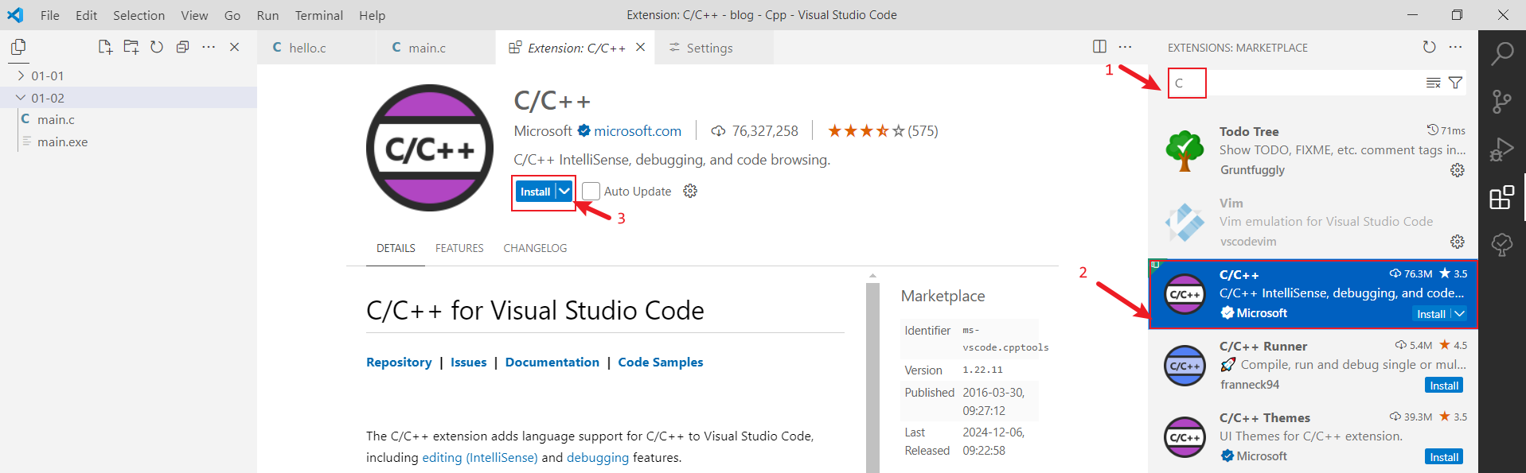Open manage gear for Vim extension

click(1458, 242)
